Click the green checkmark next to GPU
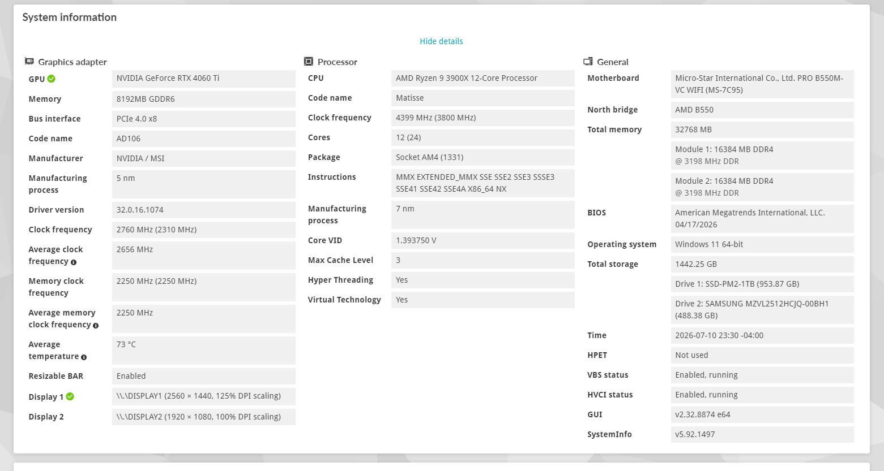 pos(52,79)
